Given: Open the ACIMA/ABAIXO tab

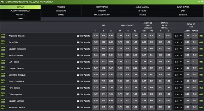Looking at the screenshot, I should [x=102, y=7].
